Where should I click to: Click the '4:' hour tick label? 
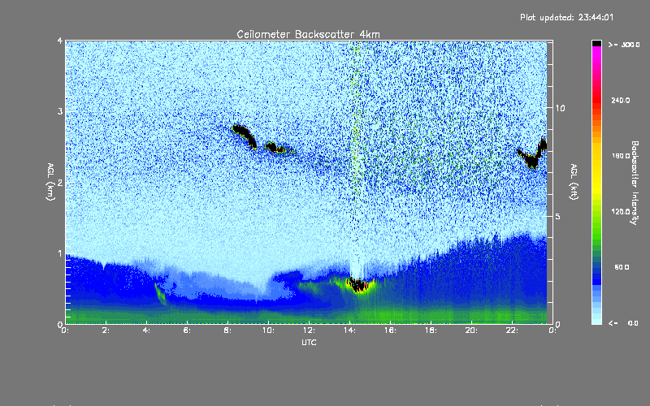[147, 330]
